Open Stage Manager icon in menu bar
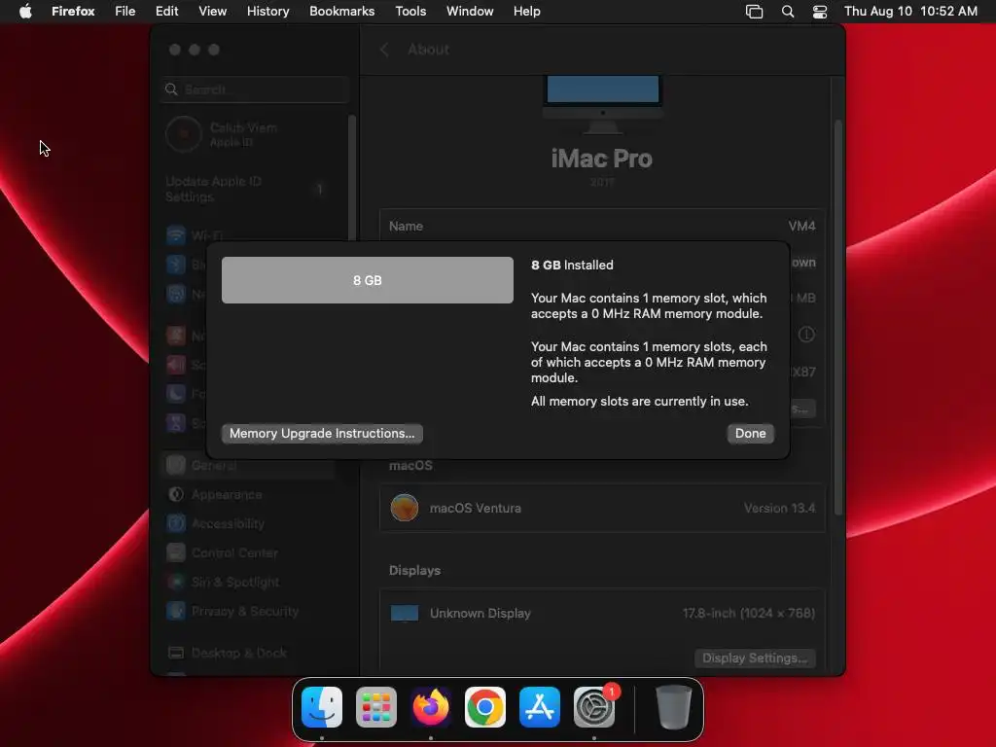 coord(754,12)
